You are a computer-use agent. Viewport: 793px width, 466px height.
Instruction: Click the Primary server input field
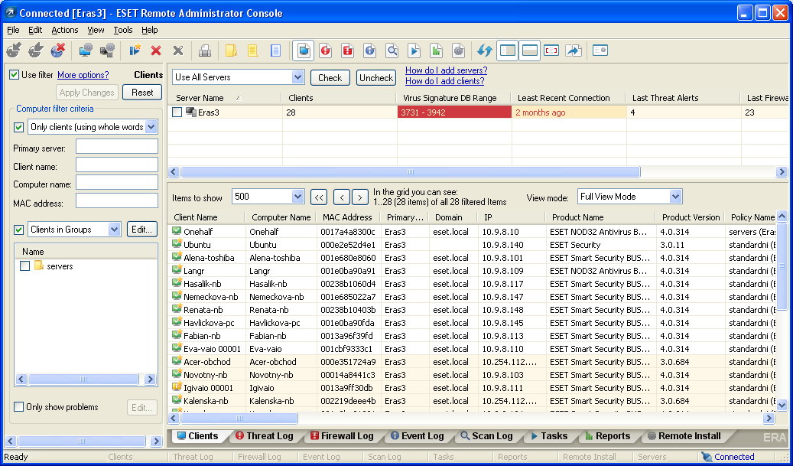coord(117,147)
